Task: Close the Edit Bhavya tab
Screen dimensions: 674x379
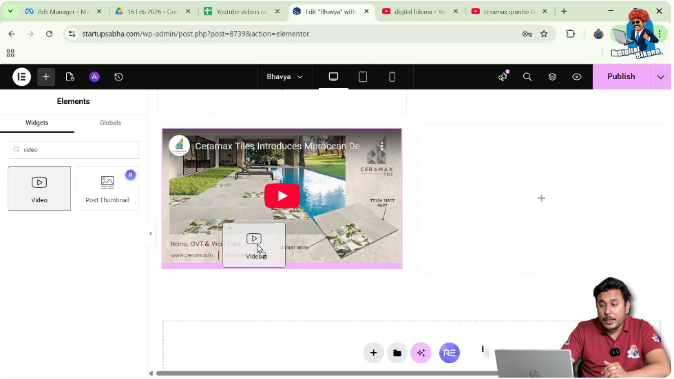Action: 367,12
